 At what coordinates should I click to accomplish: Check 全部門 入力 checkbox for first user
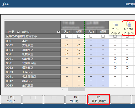[67, 36]
